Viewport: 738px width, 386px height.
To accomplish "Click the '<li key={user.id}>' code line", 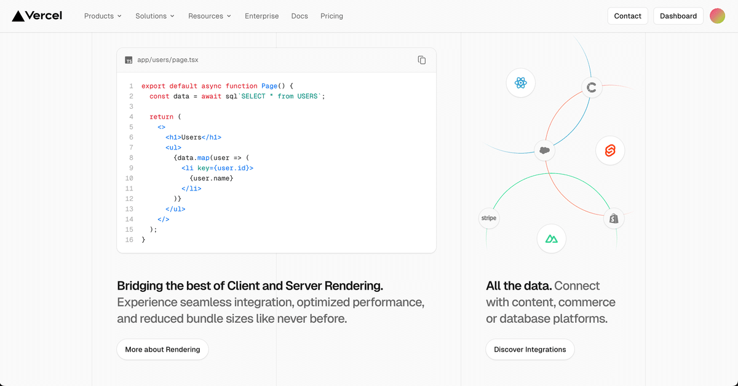I will tap(217, 168).
